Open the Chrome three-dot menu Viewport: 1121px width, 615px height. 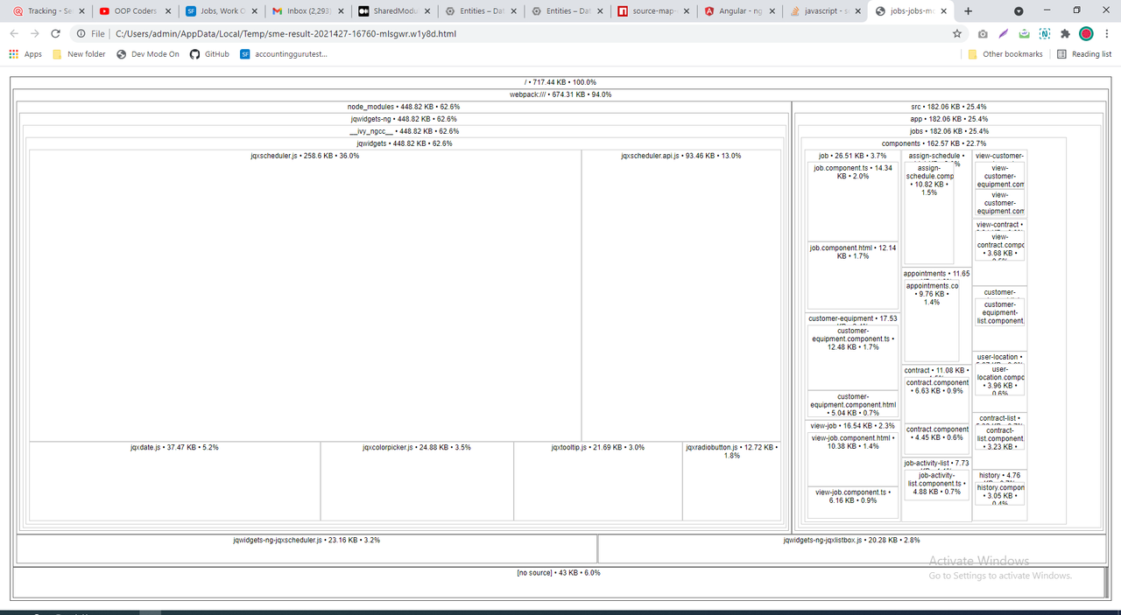pos(1107,33)
